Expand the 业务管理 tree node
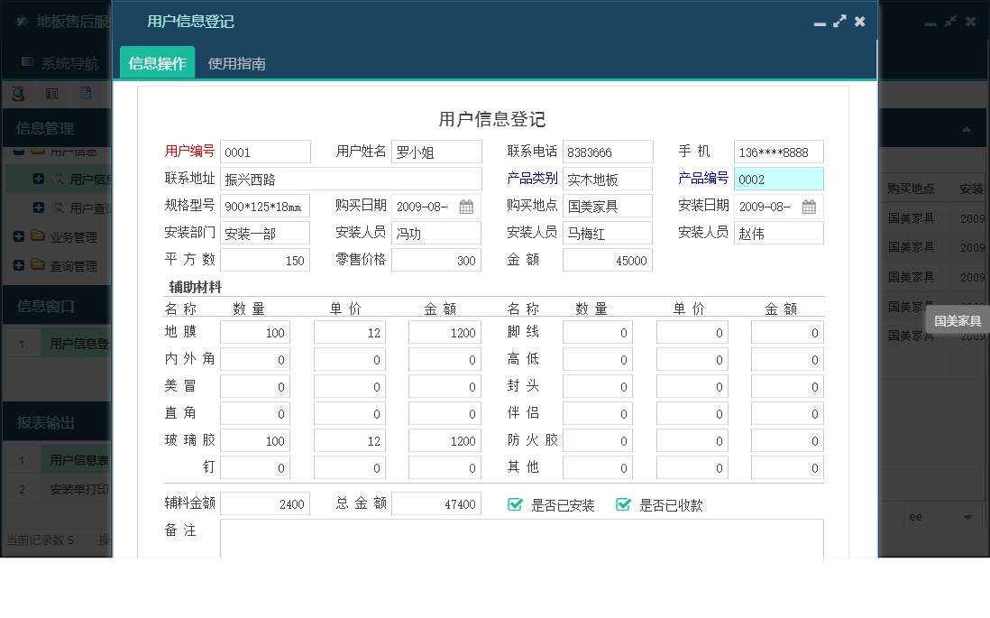This screenshot has width=990, height=618. [20, 237]
